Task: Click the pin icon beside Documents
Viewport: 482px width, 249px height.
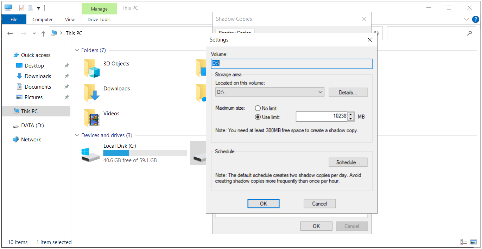Action: pyautogui.click(x=66, y=87)
